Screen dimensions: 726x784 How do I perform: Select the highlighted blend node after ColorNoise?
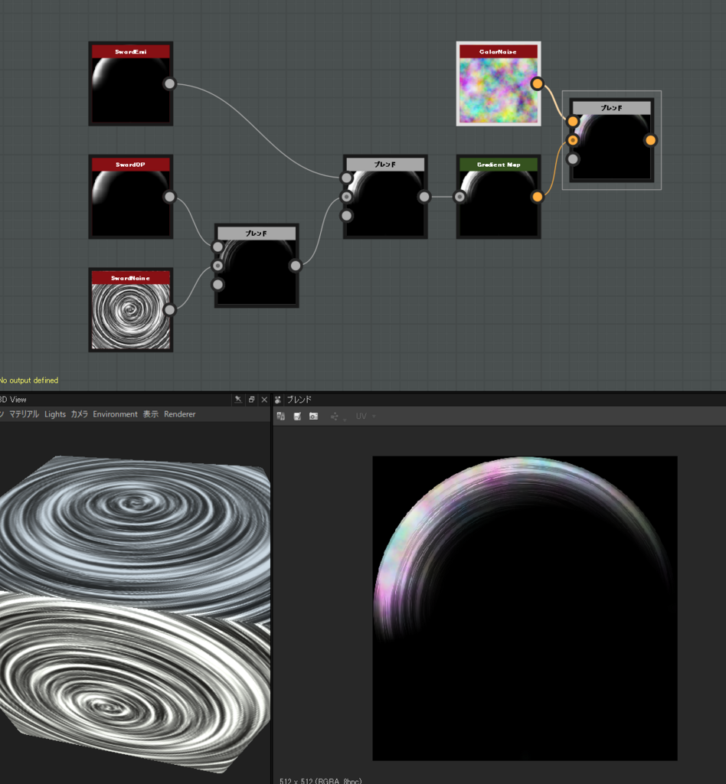[611, 140]
